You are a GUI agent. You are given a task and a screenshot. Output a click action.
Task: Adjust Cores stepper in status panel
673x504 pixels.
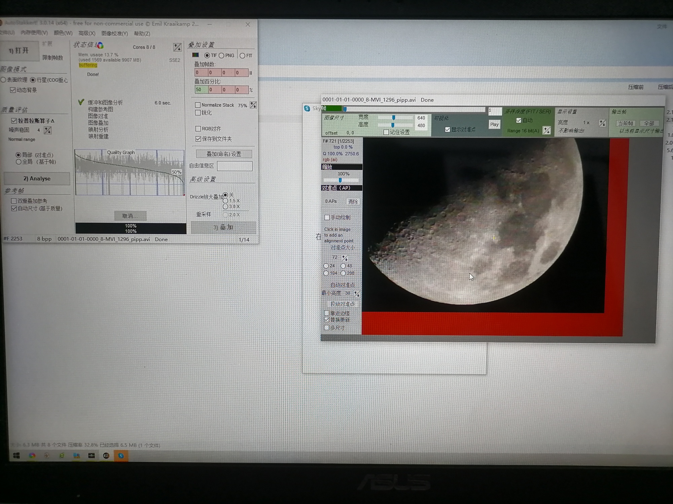coord(177,47)
